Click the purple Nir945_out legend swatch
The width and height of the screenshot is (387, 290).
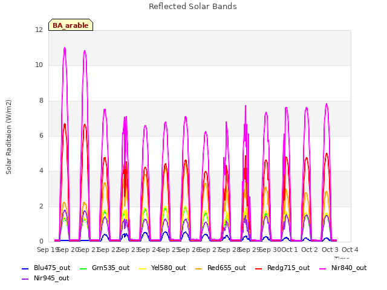pyautogui.click(x=25, y=279)
